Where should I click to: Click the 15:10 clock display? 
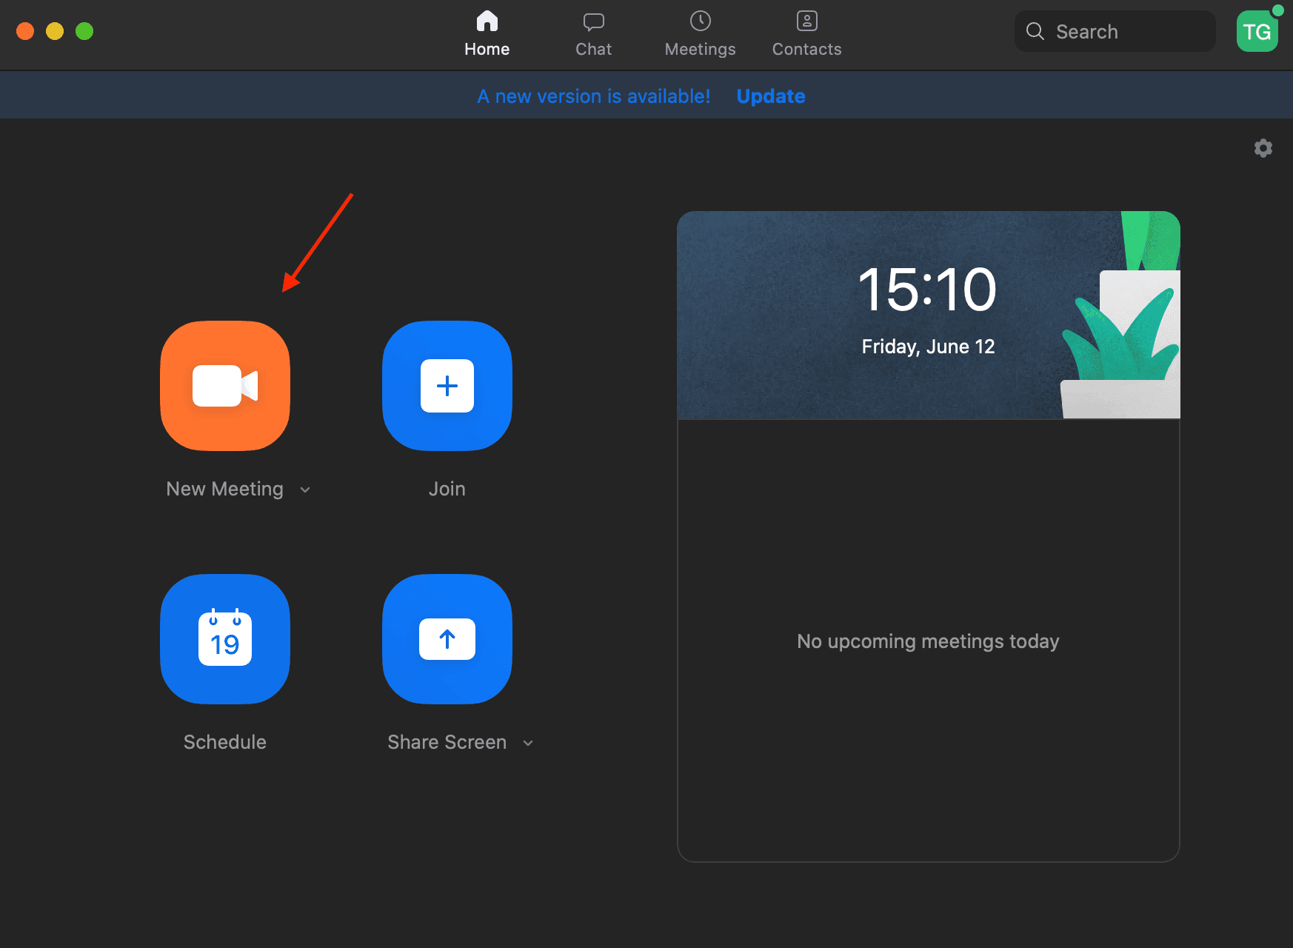click(928, 290)
